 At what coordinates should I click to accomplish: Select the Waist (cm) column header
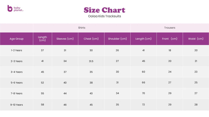pos(196,39)
